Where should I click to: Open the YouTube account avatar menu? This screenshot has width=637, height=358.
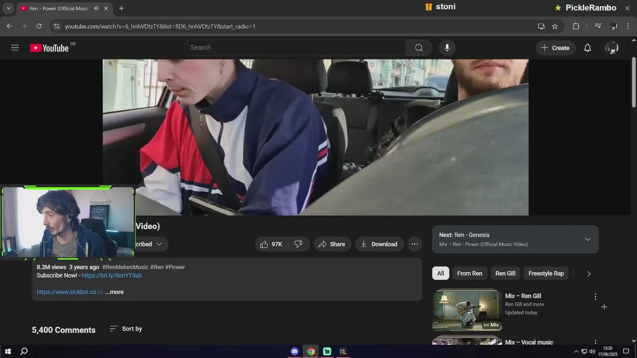pos(612,48)
